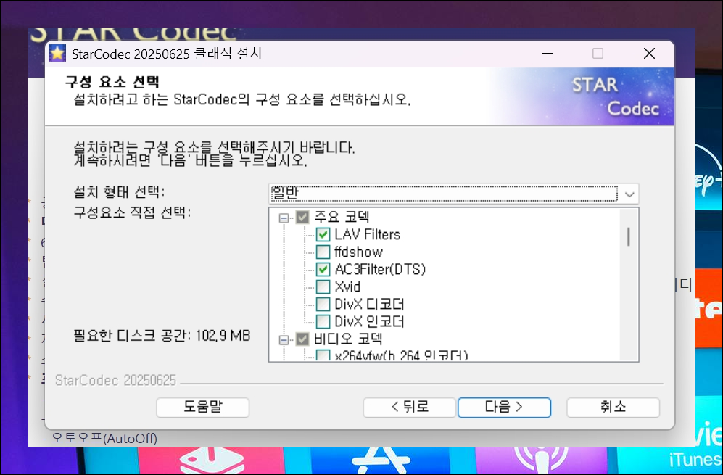Toggle the 비디오 코덱 group checkbox
The width and height of the screenshot is (723, 475).
(x=302, y=339)
